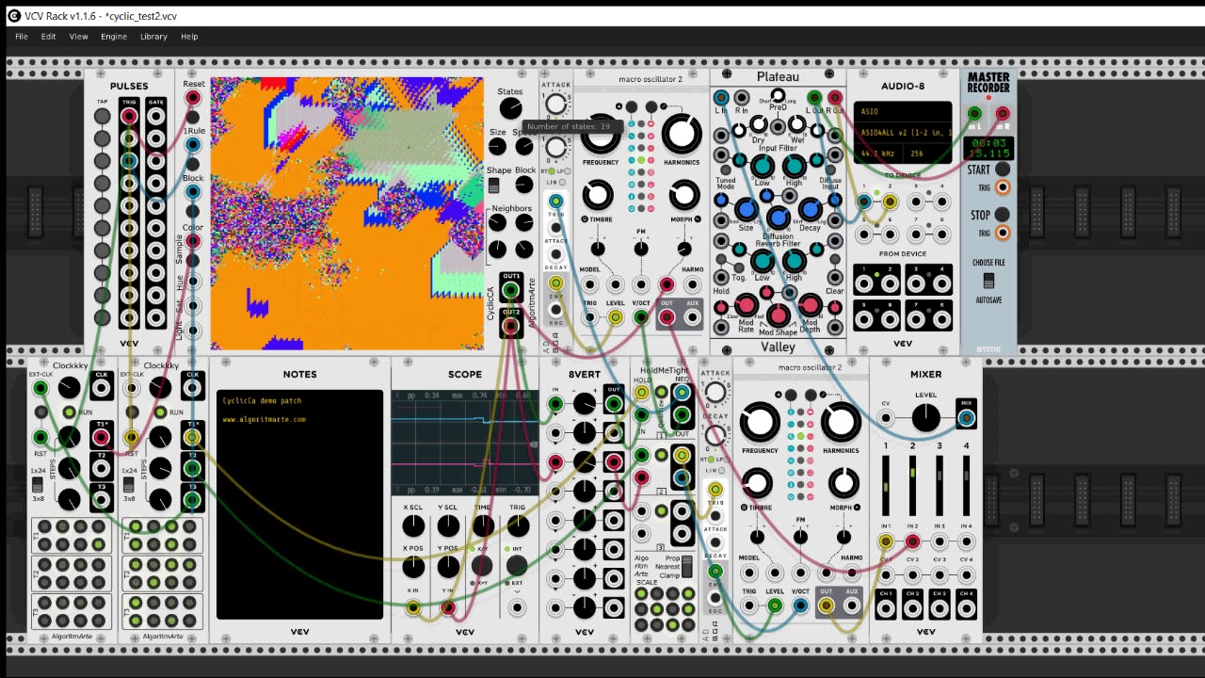Click the Scope X SCL knob

tap(413, 525)
